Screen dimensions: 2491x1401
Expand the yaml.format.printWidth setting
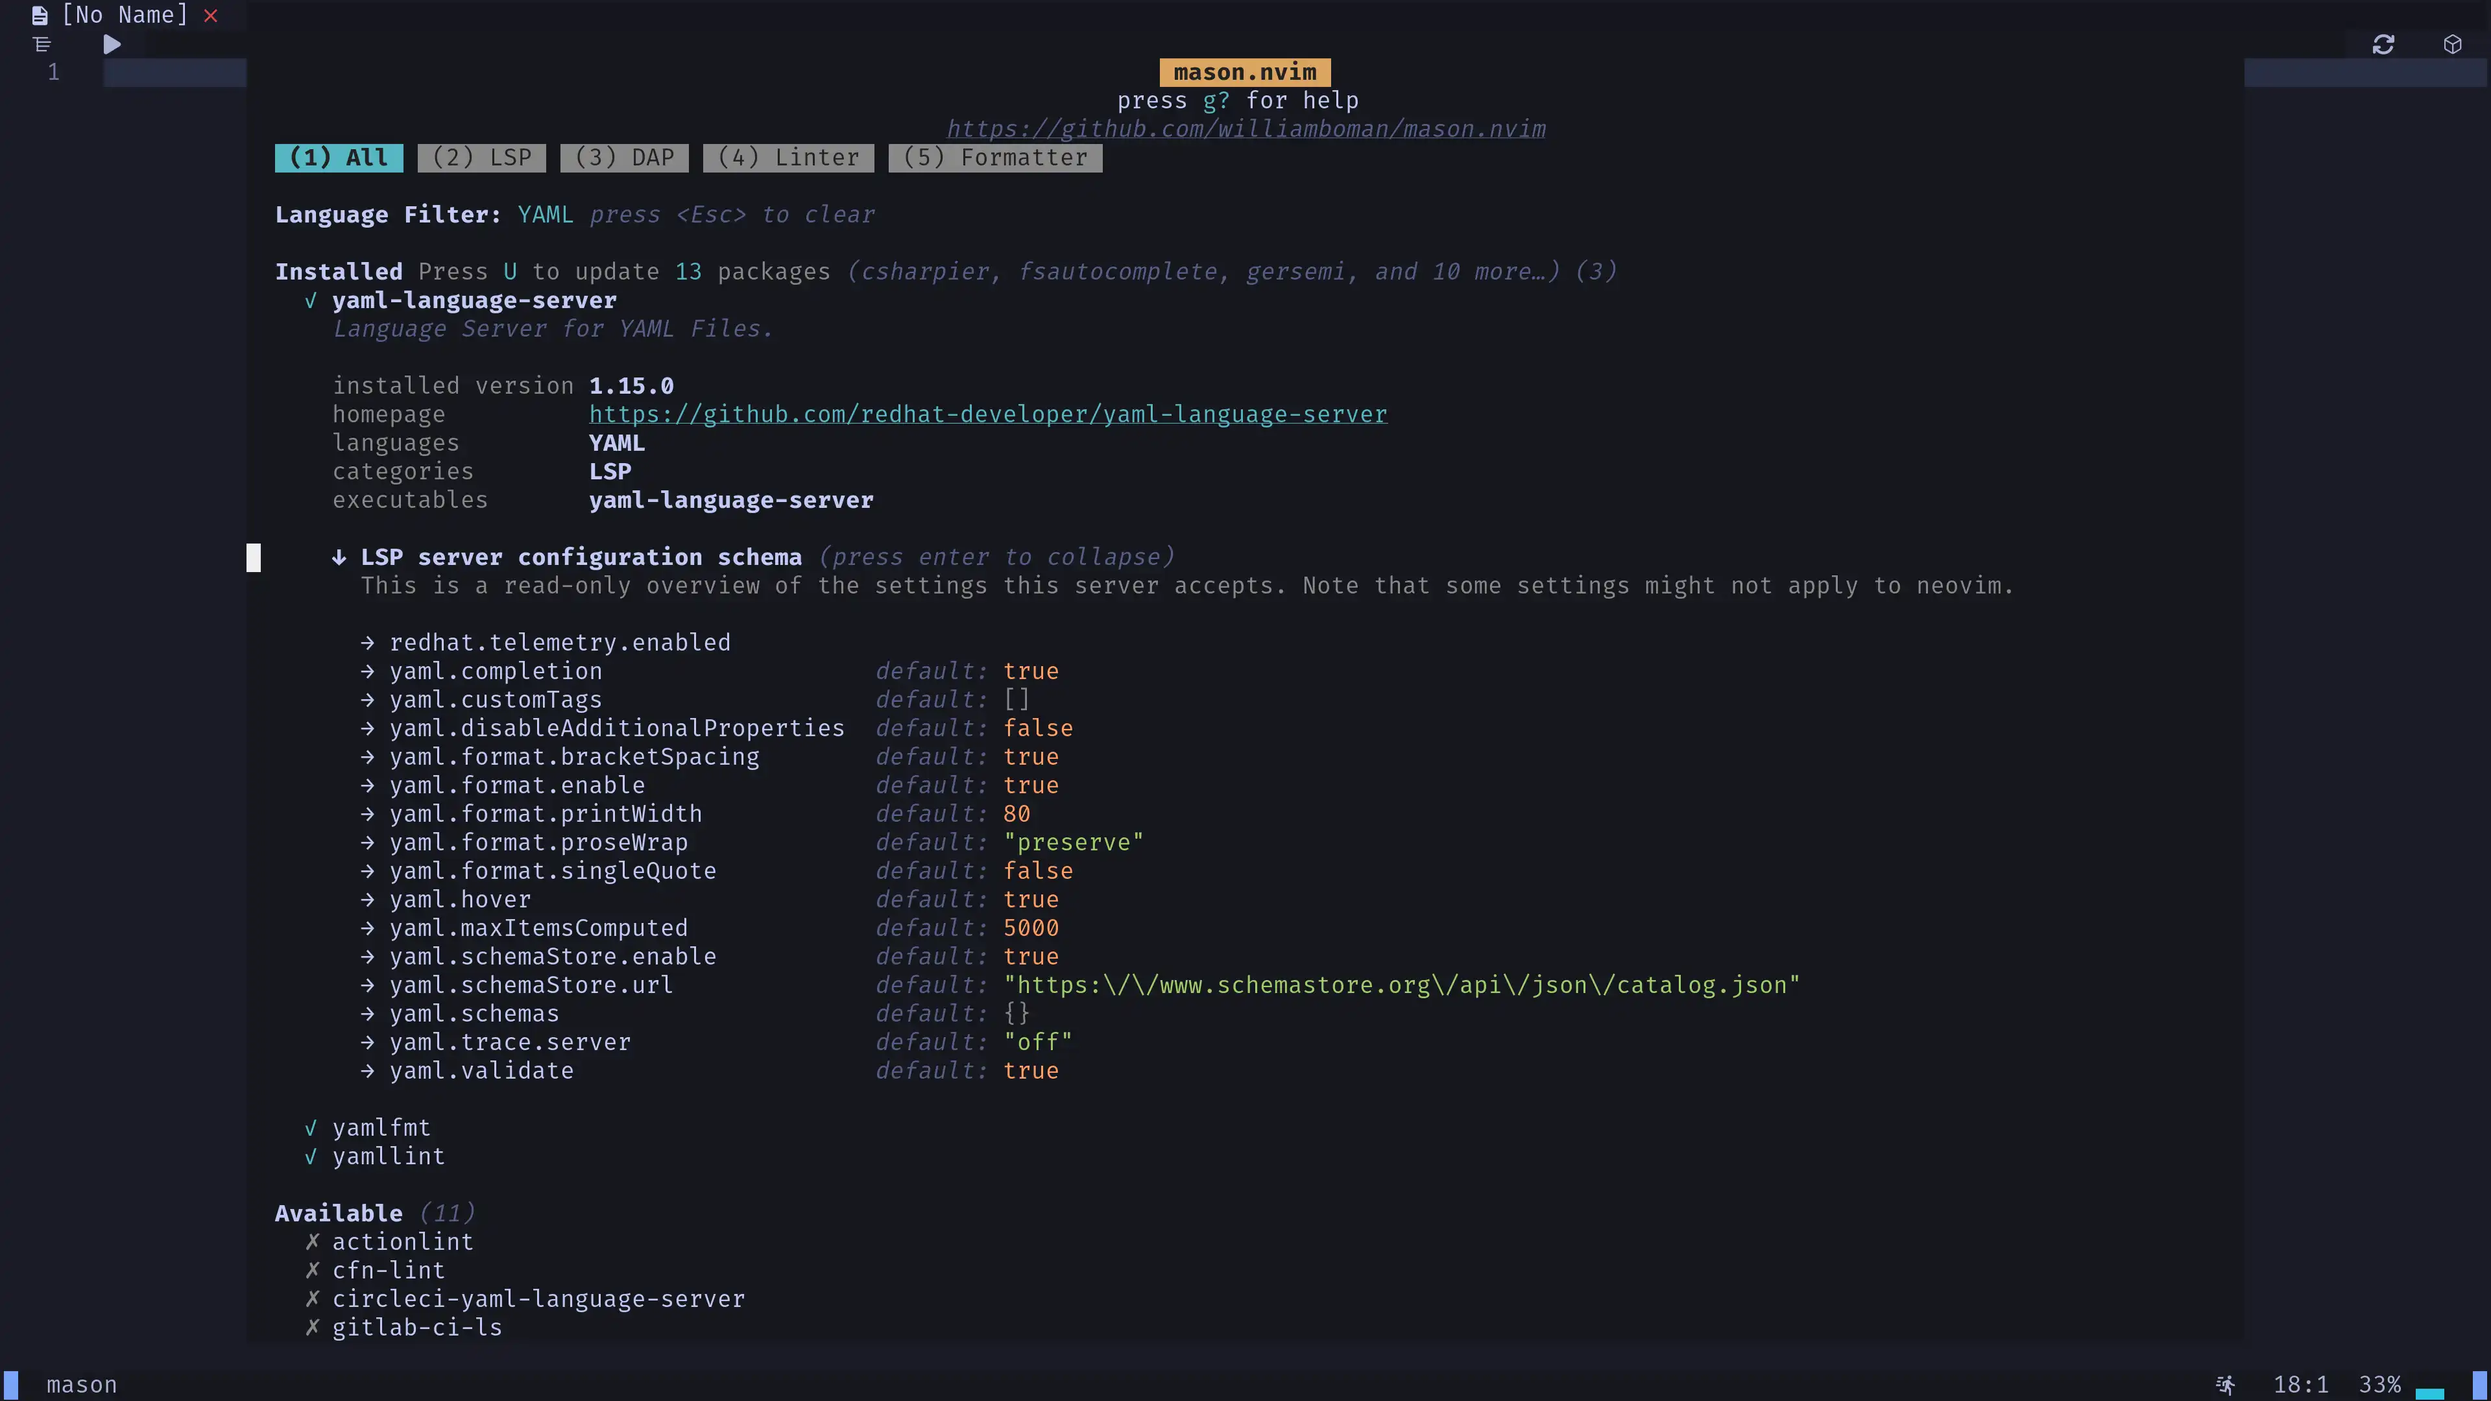click(x=546, y=813)
